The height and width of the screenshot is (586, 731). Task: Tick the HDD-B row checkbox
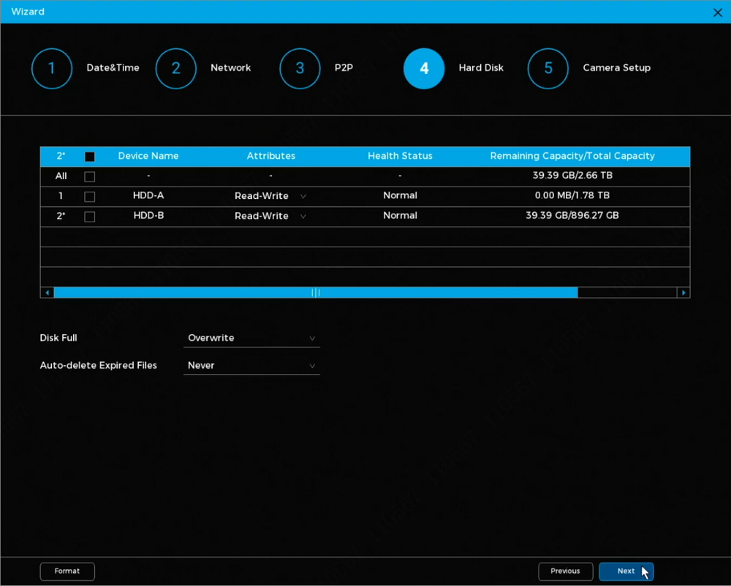click(90, 217)
